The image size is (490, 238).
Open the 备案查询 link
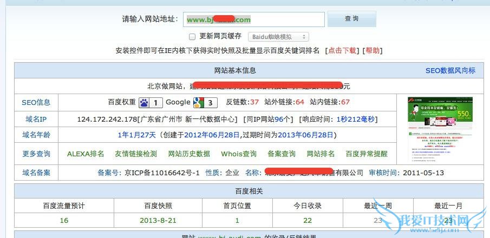[x=282, y=154]
